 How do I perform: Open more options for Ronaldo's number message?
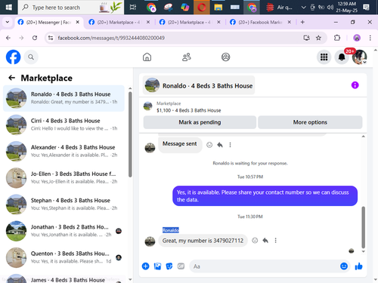pyautogui.click(x=275, y=241)
